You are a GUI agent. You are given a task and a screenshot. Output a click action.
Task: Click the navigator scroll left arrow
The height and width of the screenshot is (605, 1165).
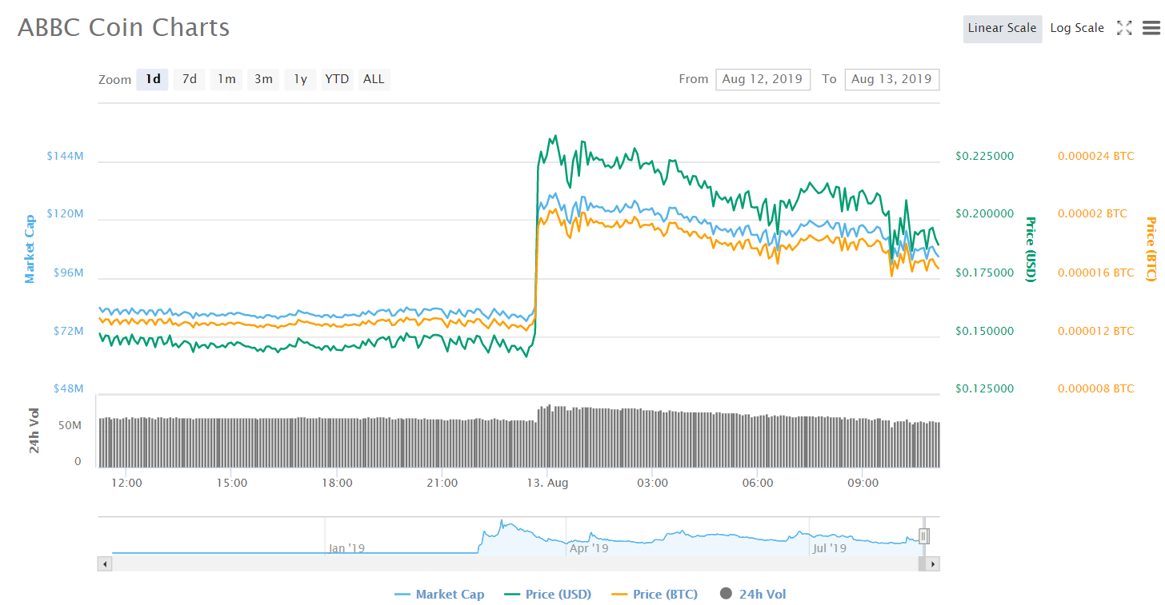105,564
